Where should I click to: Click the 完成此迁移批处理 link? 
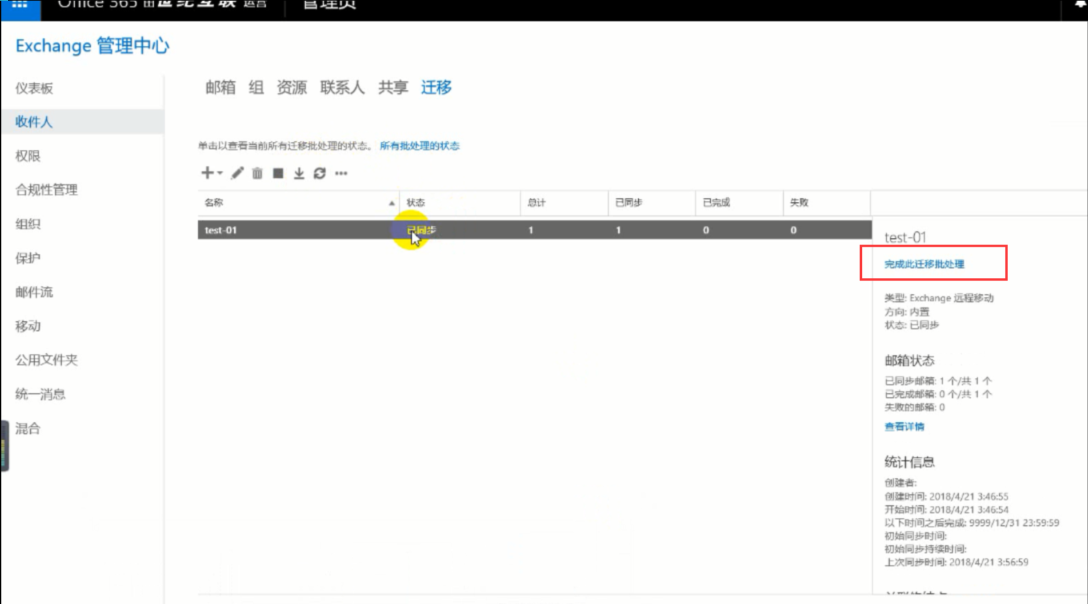[924, 264]
